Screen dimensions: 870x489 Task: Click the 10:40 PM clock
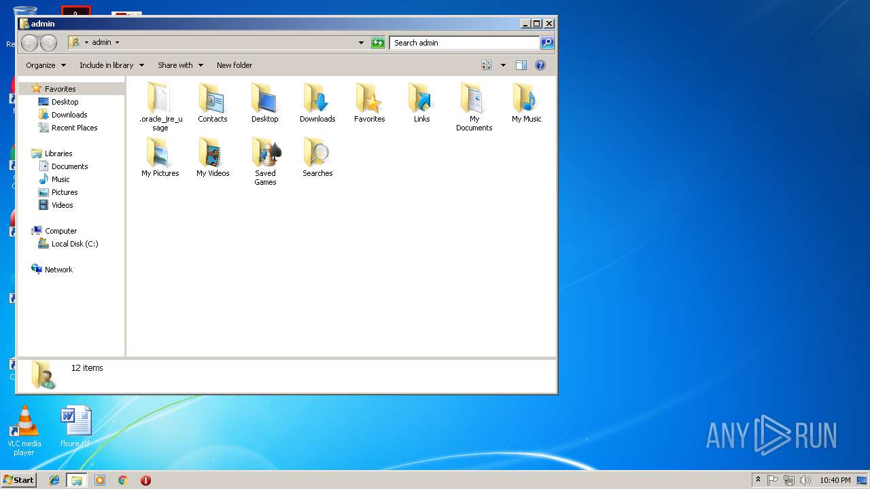point(835,480)
